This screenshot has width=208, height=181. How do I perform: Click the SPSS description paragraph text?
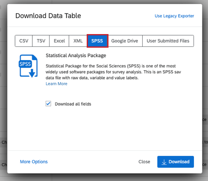pos(113,72)
